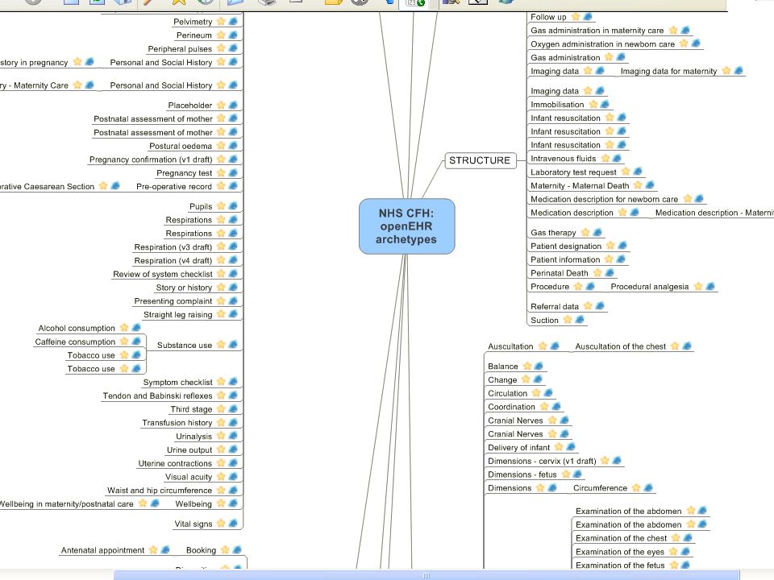Select the central NHS CFH openEHR archetypes node
The width and height of the screenshot is (774, 580).
406,226
